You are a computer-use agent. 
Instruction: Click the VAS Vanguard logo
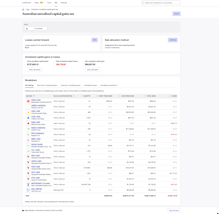[28, 157]
